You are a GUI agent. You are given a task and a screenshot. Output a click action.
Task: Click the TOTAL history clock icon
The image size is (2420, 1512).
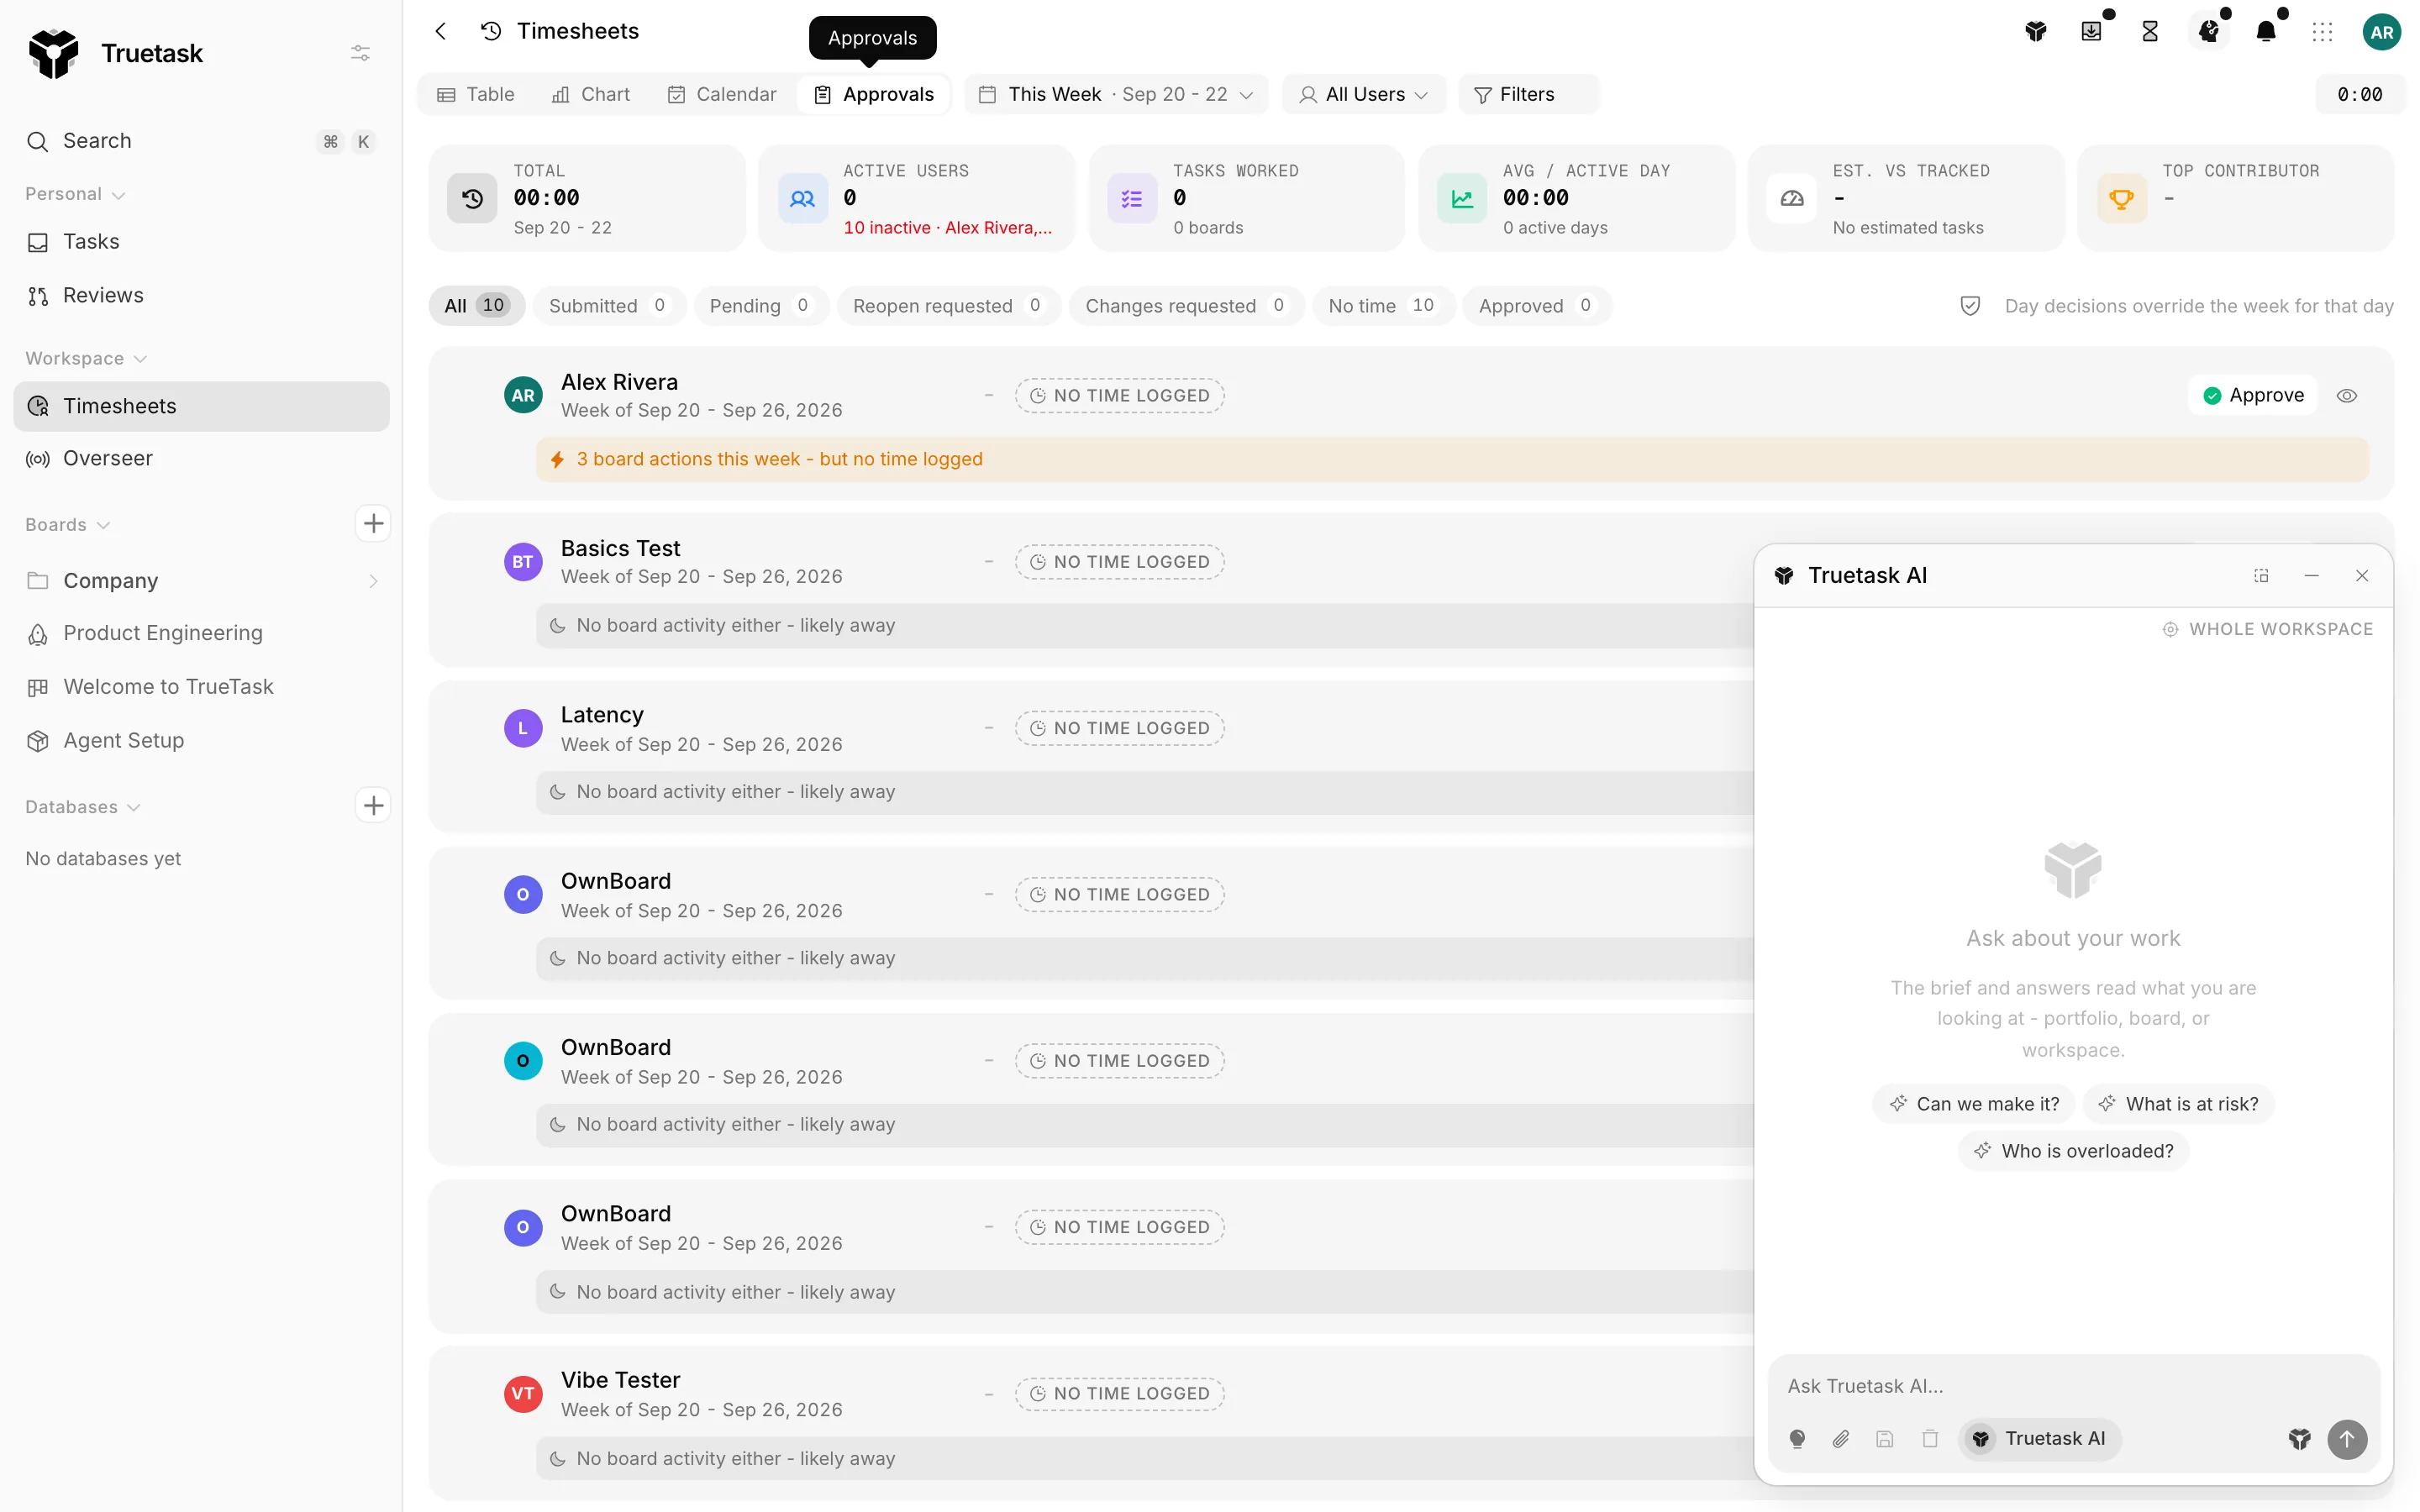[x=472, y=198]
